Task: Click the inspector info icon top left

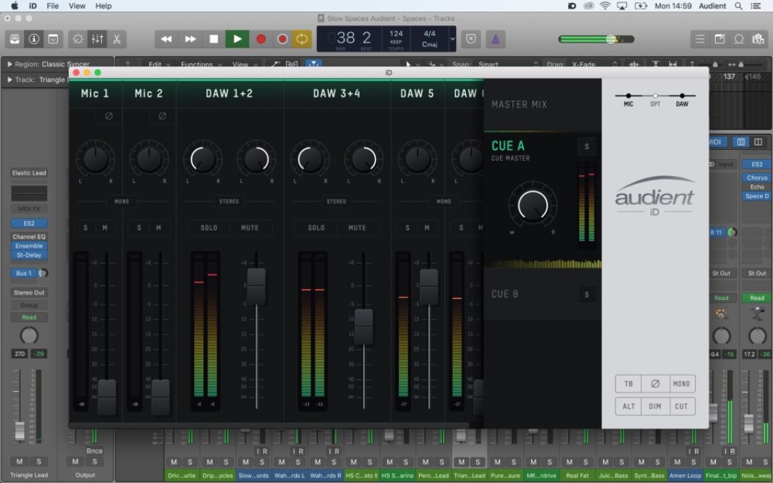Action: [33, 39]
